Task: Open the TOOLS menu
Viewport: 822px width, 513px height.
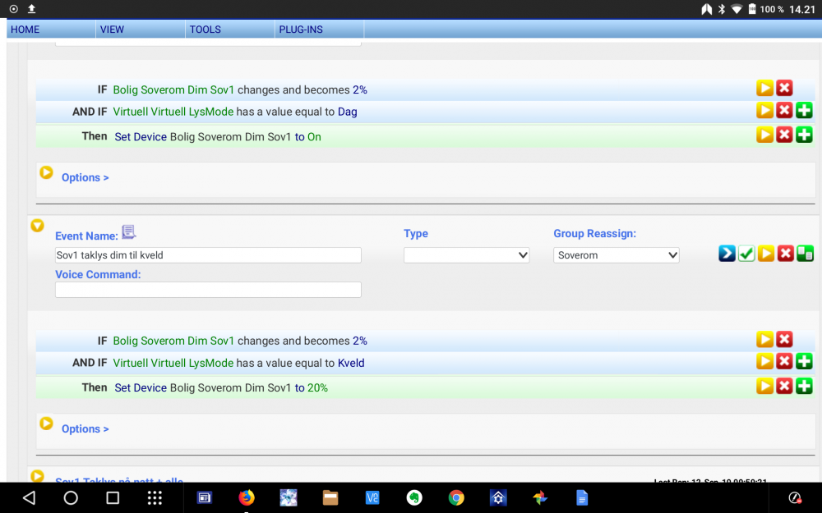Action: (205, 30)
